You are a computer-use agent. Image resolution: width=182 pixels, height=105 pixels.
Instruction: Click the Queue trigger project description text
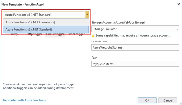click(x=39, y=86)
